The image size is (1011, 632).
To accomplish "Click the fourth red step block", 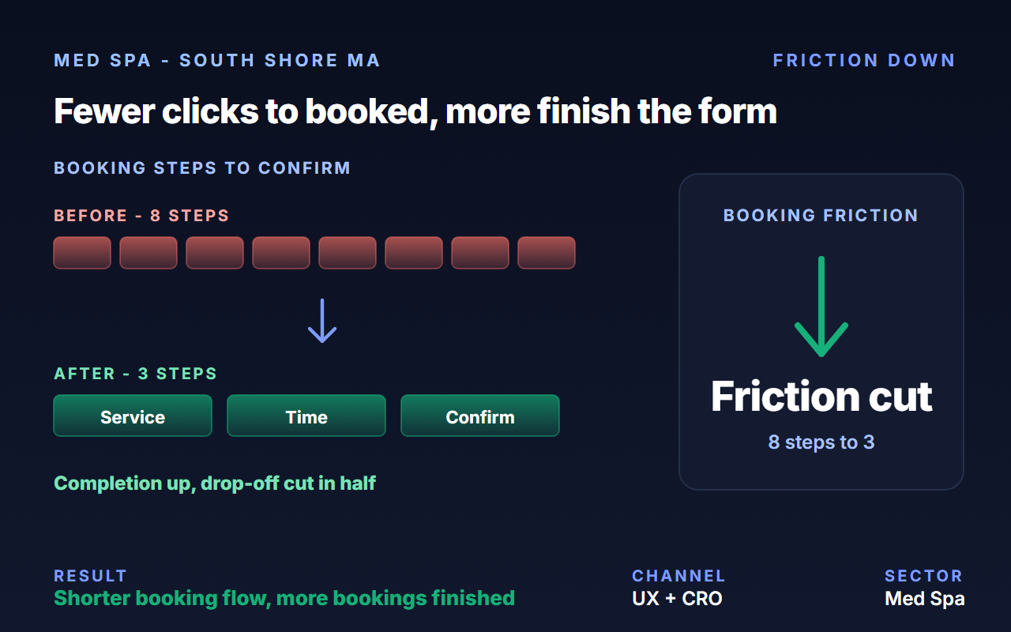I will coord(281,253).
